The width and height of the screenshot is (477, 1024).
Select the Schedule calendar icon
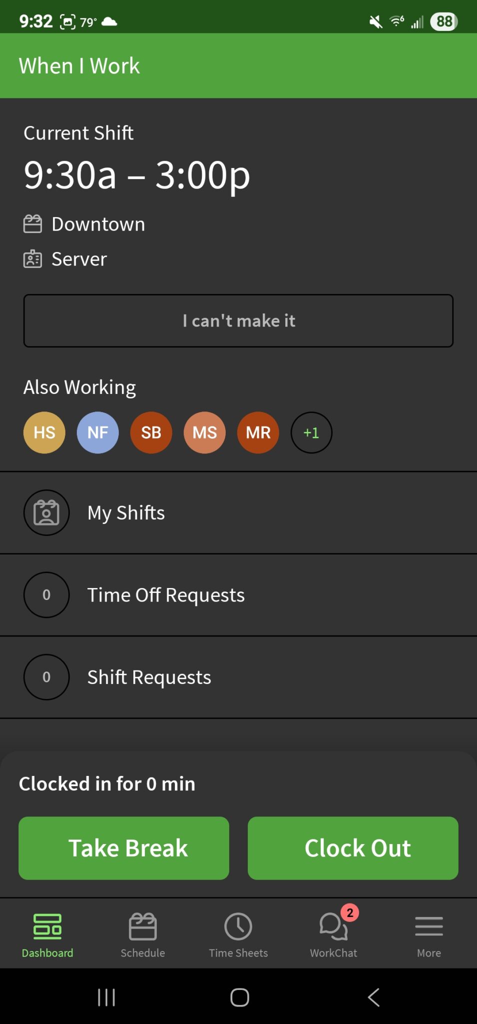coord(143,926)
